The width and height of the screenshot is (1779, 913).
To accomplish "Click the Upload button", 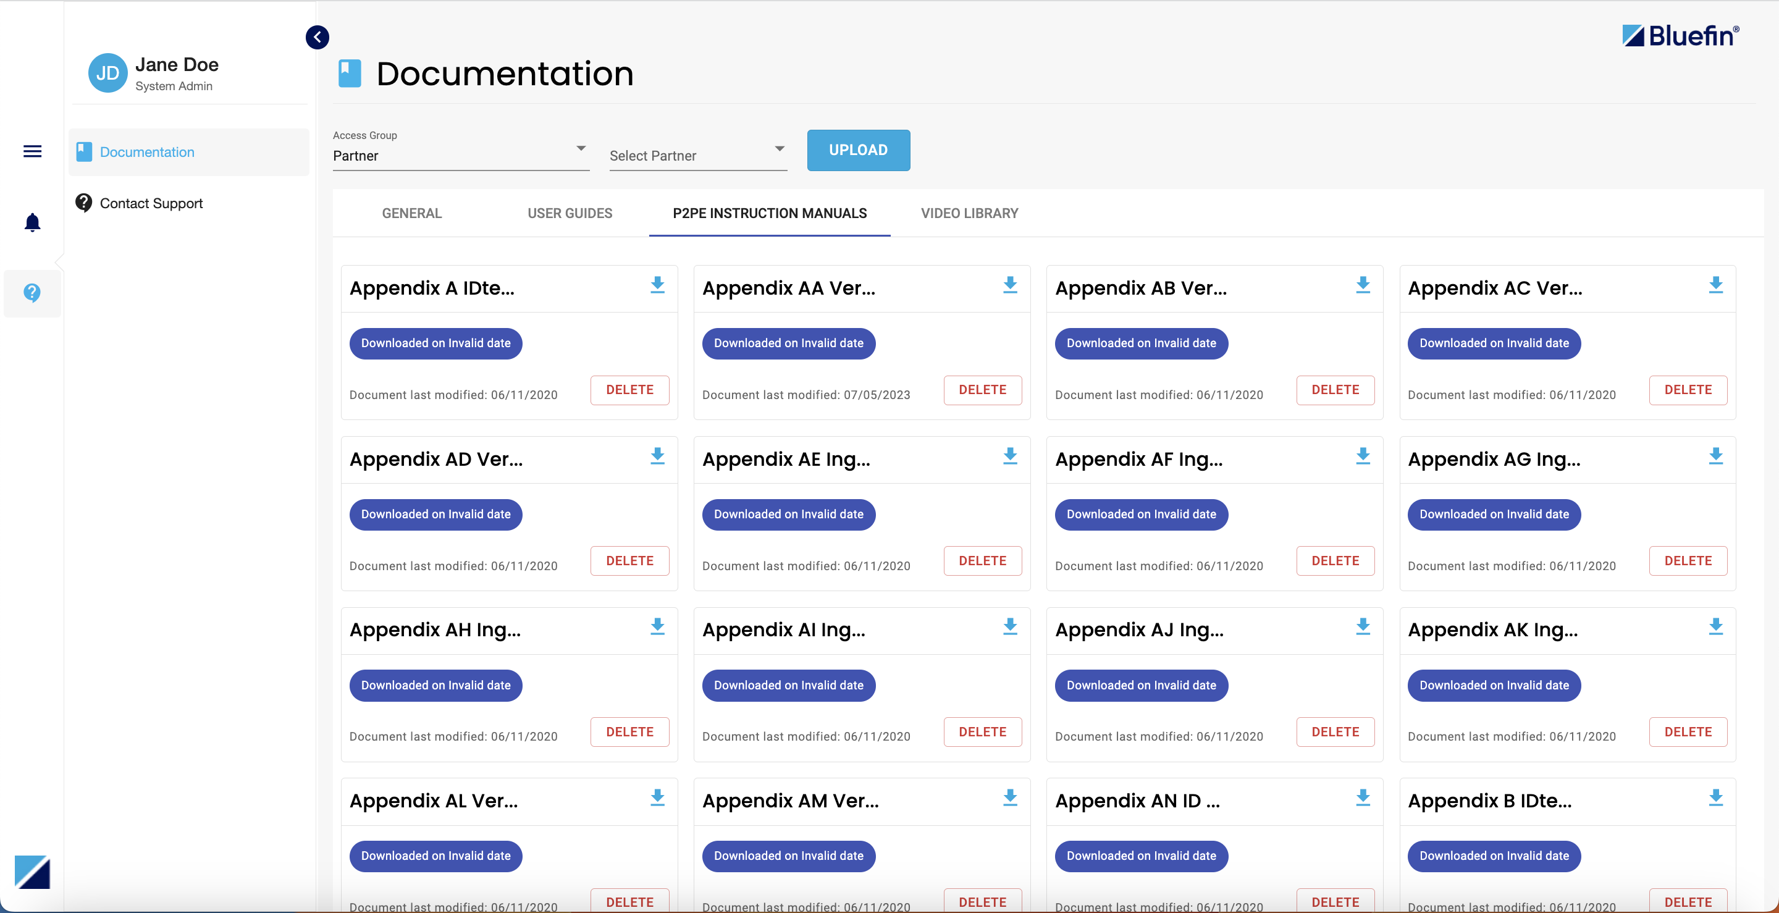I will [858, 150].
